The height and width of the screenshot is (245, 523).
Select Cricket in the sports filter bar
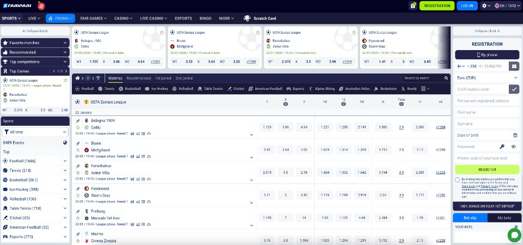pos(235,89)
